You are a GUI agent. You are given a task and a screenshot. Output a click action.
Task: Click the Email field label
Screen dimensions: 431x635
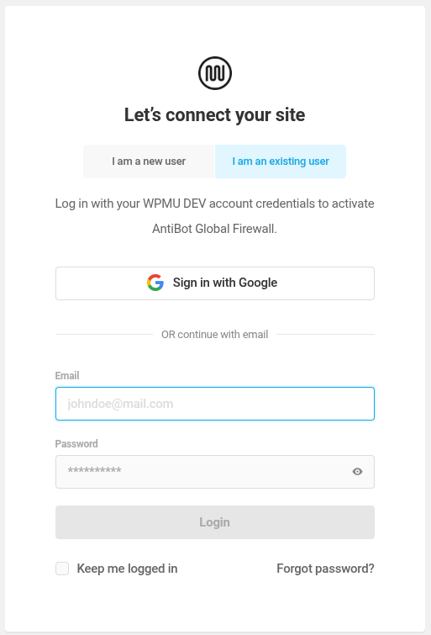pos(67,375)
